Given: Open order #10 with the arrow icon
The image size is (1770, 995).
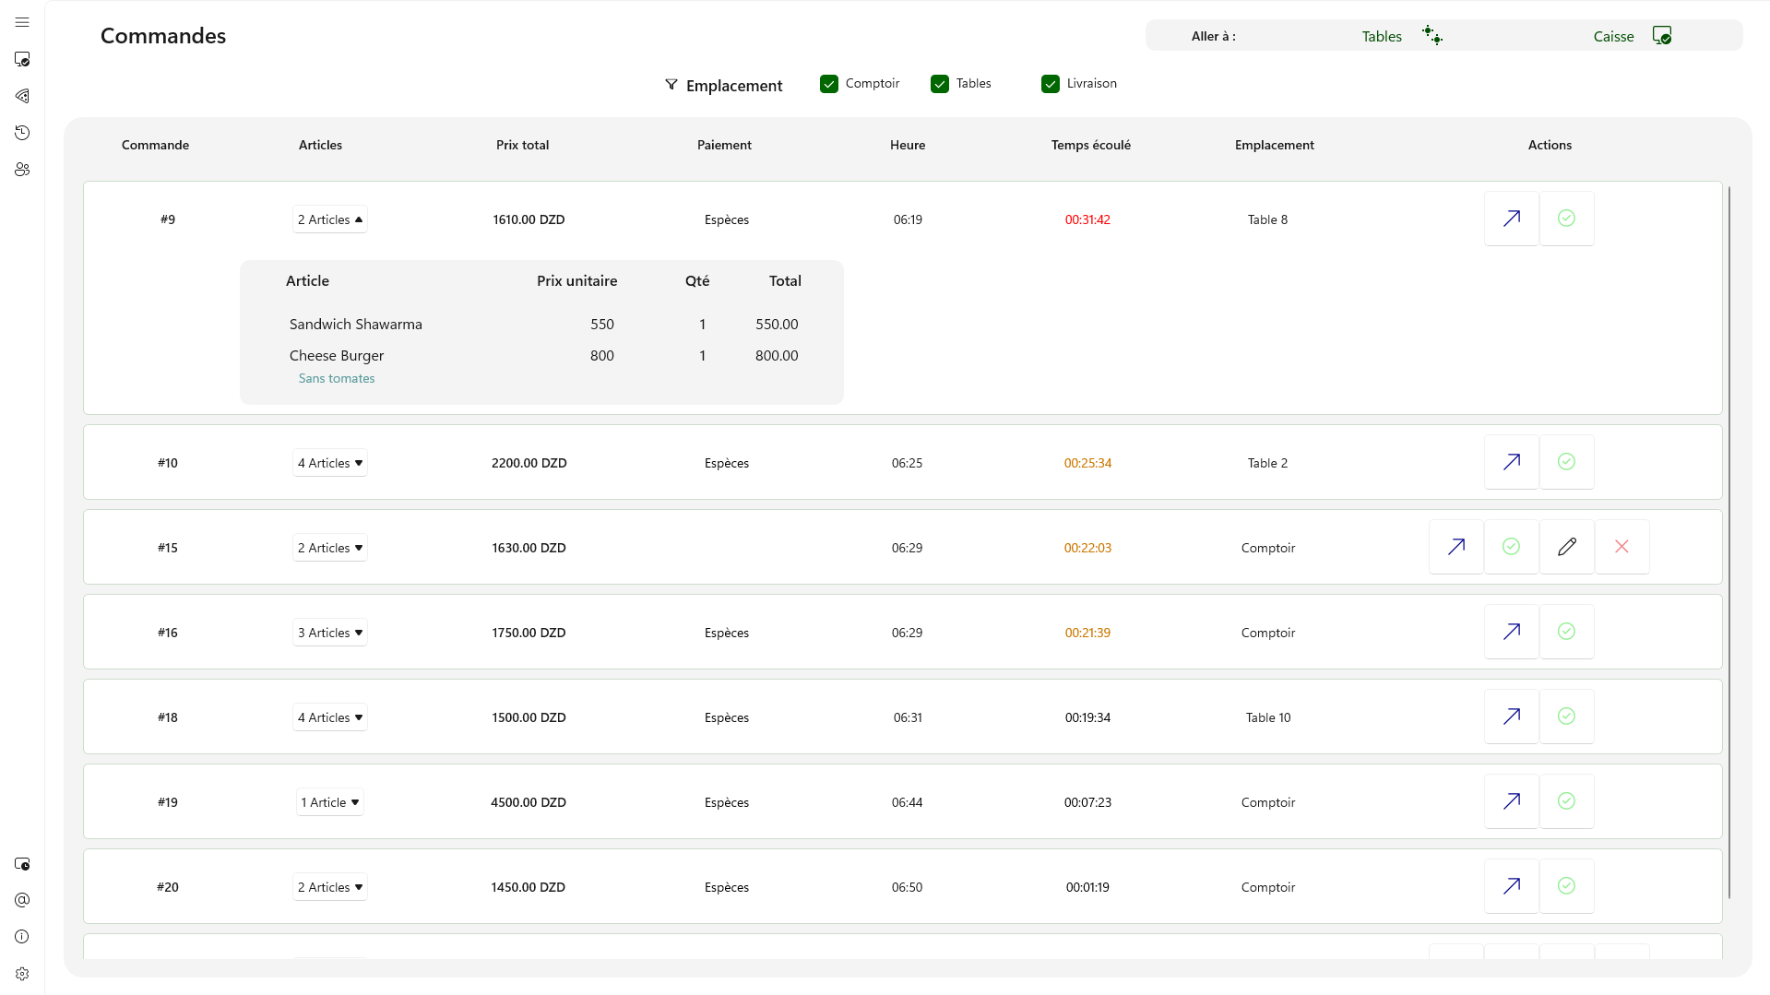Looking at the screenshot, I should point(1511,462).
